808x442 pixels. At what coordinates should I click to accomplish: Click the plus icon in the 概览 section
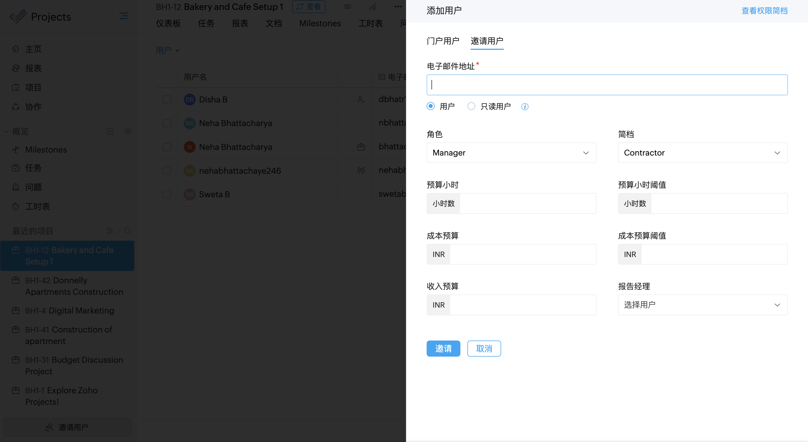[110, 131]
